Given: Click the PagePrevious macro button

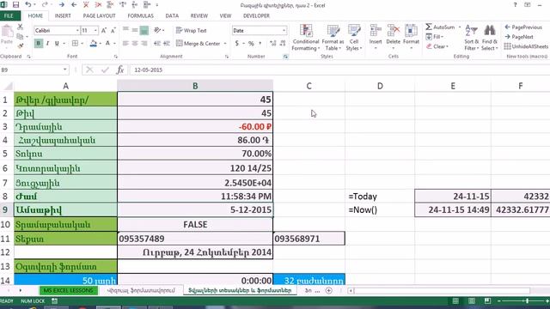Looking at the screenshot, I should tap(523, 27).
